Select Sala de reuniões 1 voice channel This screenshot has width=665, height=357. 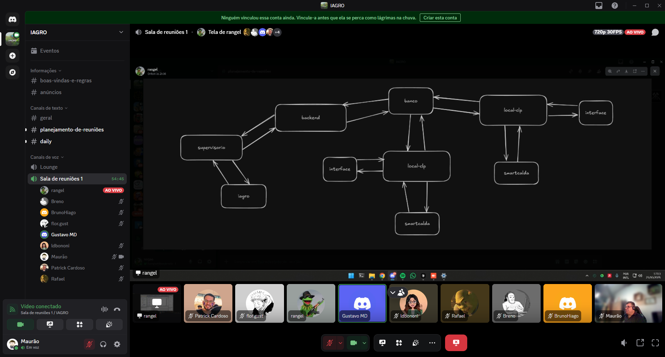tap(77, 179)
